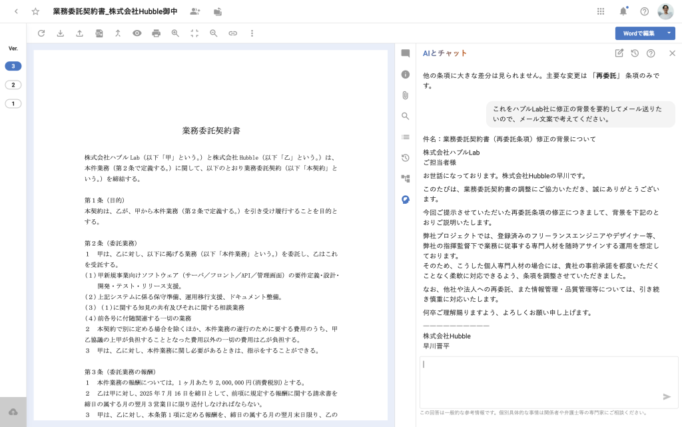Screen dimensions: 682x427
Task: Open notifications bell
Action: [x=623, y=11]
